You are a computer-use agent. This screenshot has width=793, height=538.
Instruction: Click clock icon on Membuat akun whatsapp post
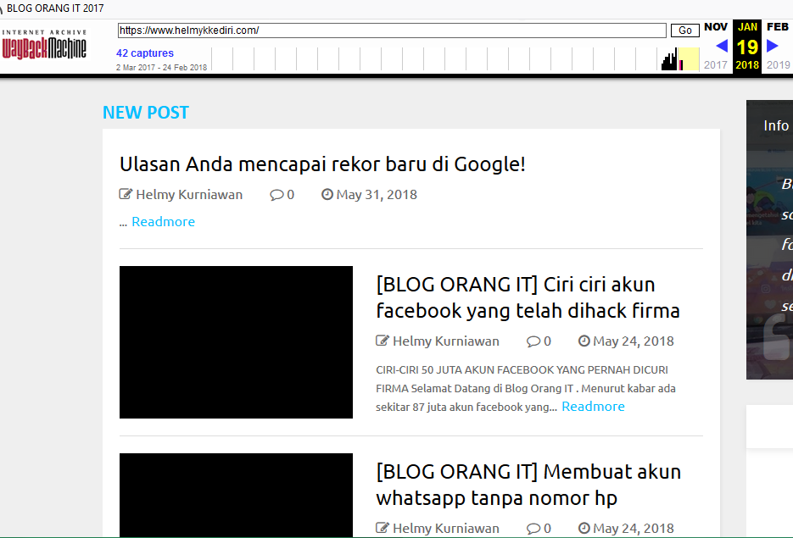(584, 528)
